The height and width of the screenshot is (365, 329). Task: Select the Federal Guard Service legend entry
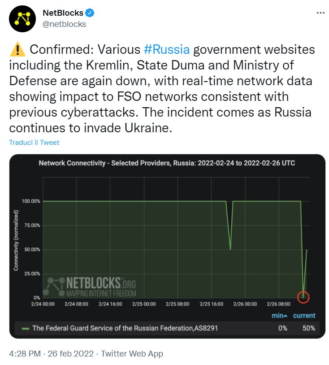point(125,328)
